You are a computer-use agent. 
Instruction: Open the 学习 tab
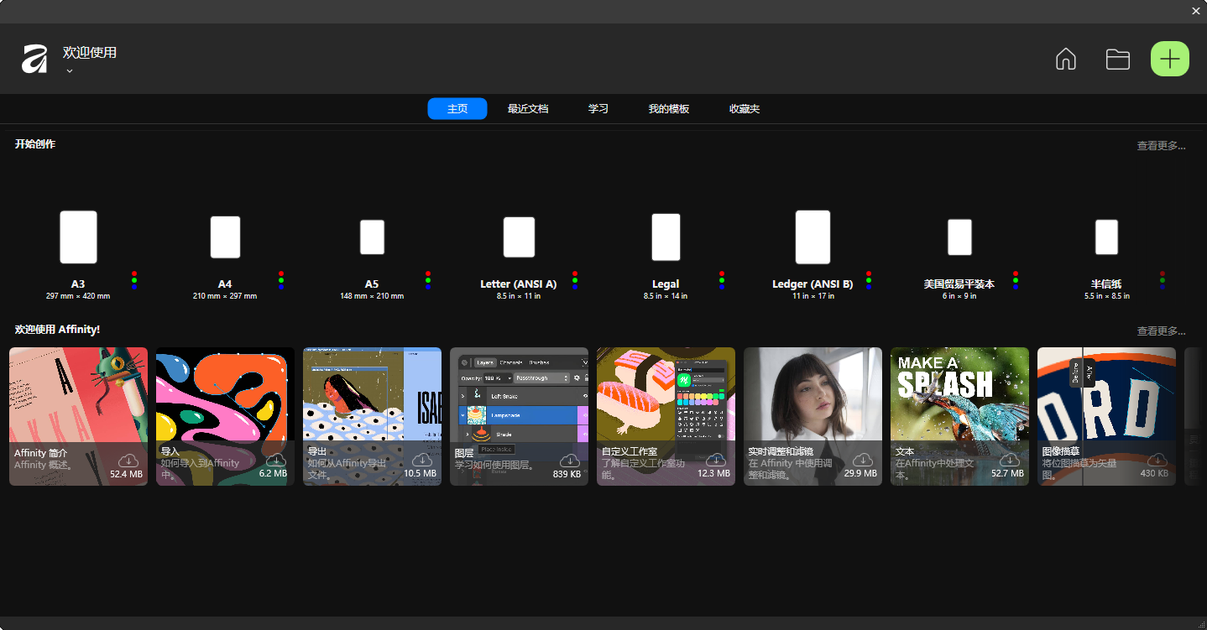click(598, 109)
